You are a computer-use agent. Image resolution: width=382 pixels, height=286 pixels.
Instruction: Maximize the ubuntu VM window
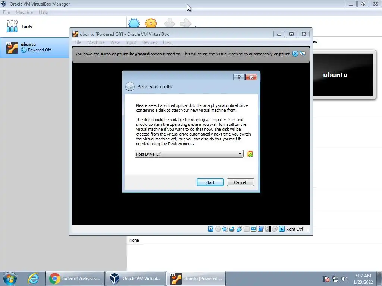291,34
